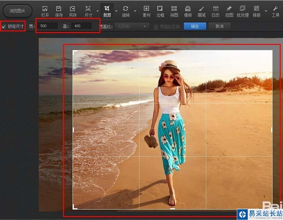Open the 批处理 (Batch process) tool
Screen dimensions: 283x220
(243, 11)
